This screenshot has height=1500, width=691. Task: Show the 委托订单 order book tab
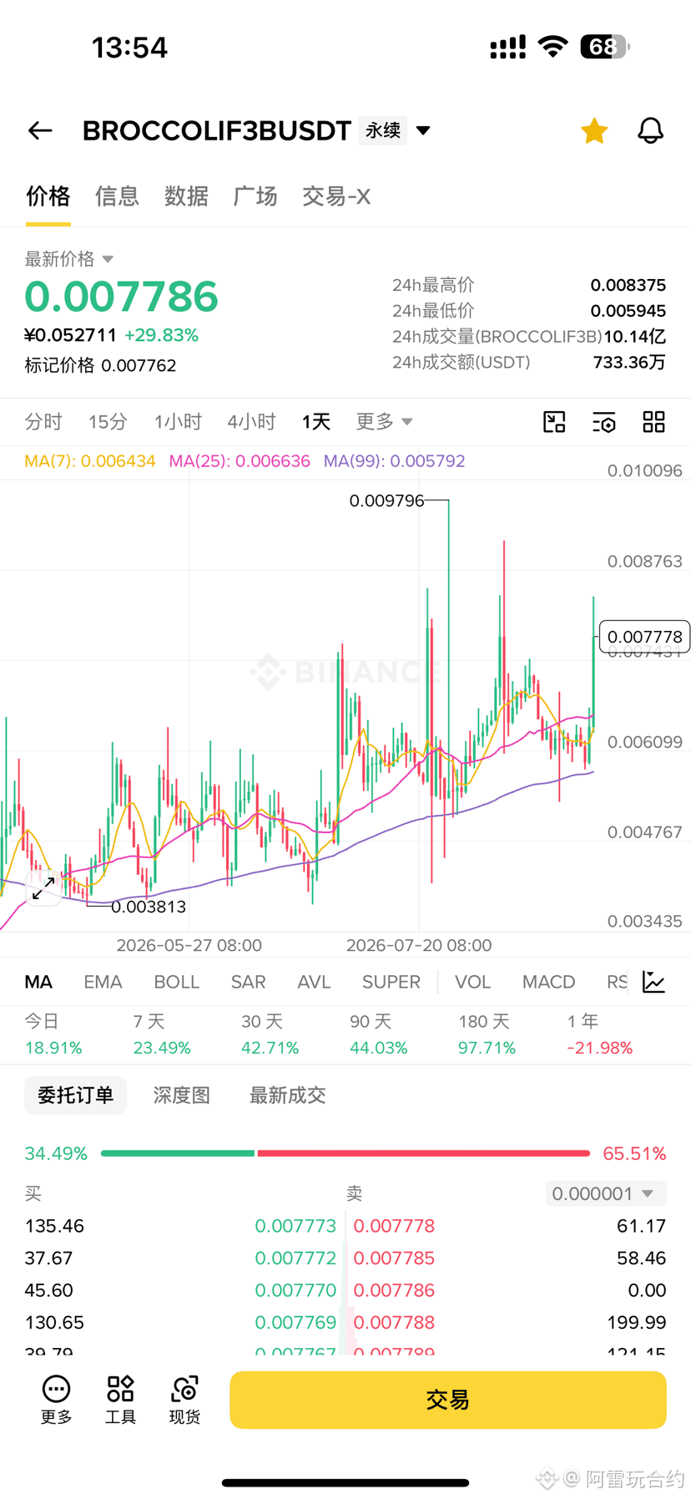point(75,1096)
